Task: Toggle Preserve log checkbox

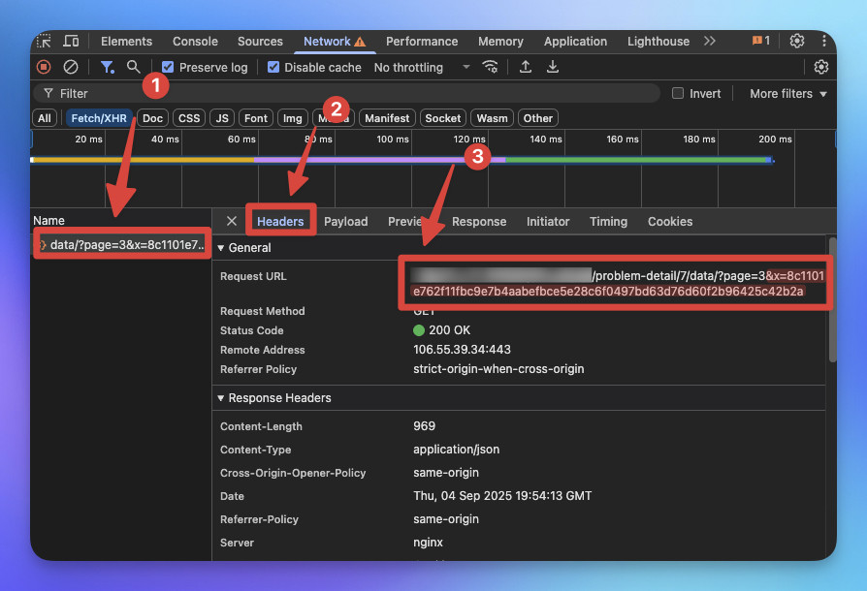Action: coord(168,68)
